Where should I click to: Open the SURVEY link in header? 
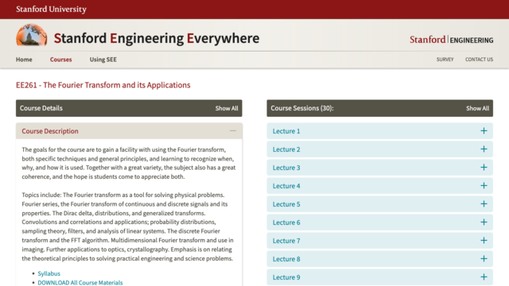(x=445, y=60)
